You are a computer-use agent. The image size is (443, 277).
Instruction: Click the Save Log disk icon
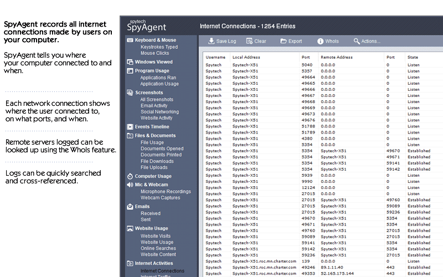click(211, 41)
